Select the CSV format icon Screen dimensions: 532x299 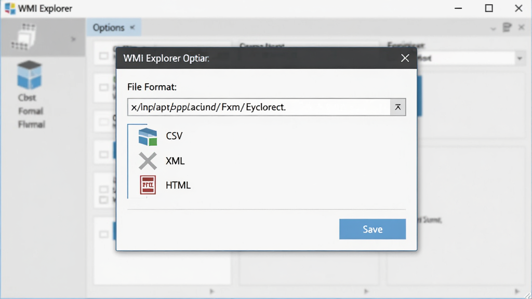pyautogui.click(x=148, y=137)
